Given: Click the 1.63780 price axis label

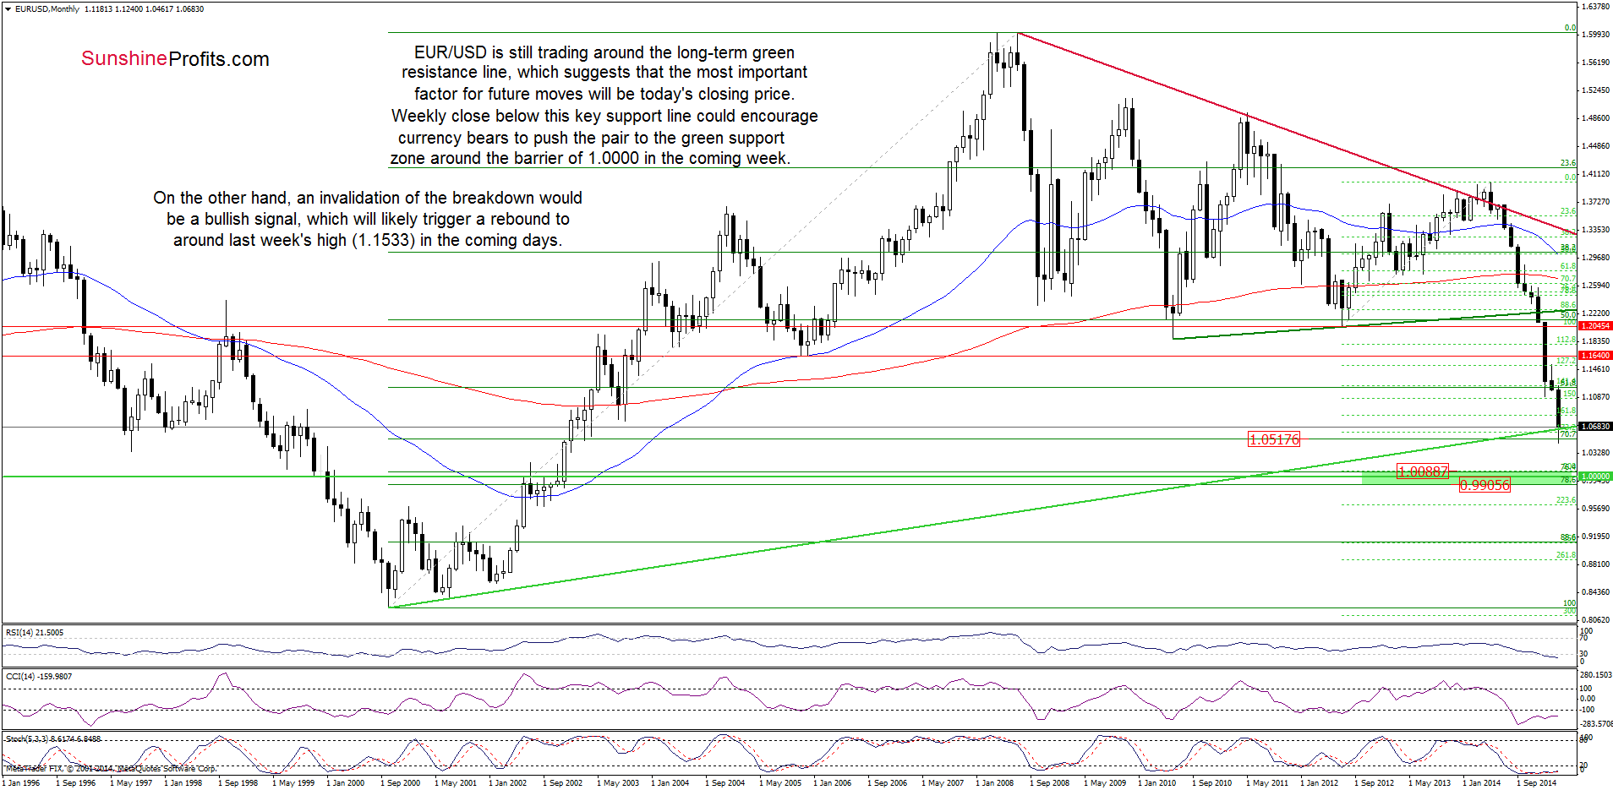Looking at the screenshot, I should click(x=1594, y=7).
